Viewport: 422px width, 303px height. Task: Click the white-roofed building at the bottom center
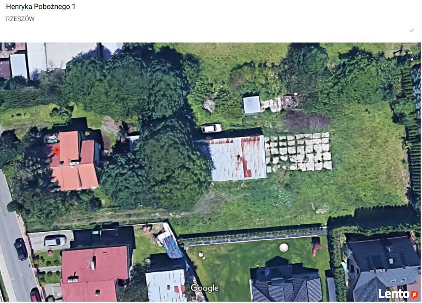click(166, 285)
